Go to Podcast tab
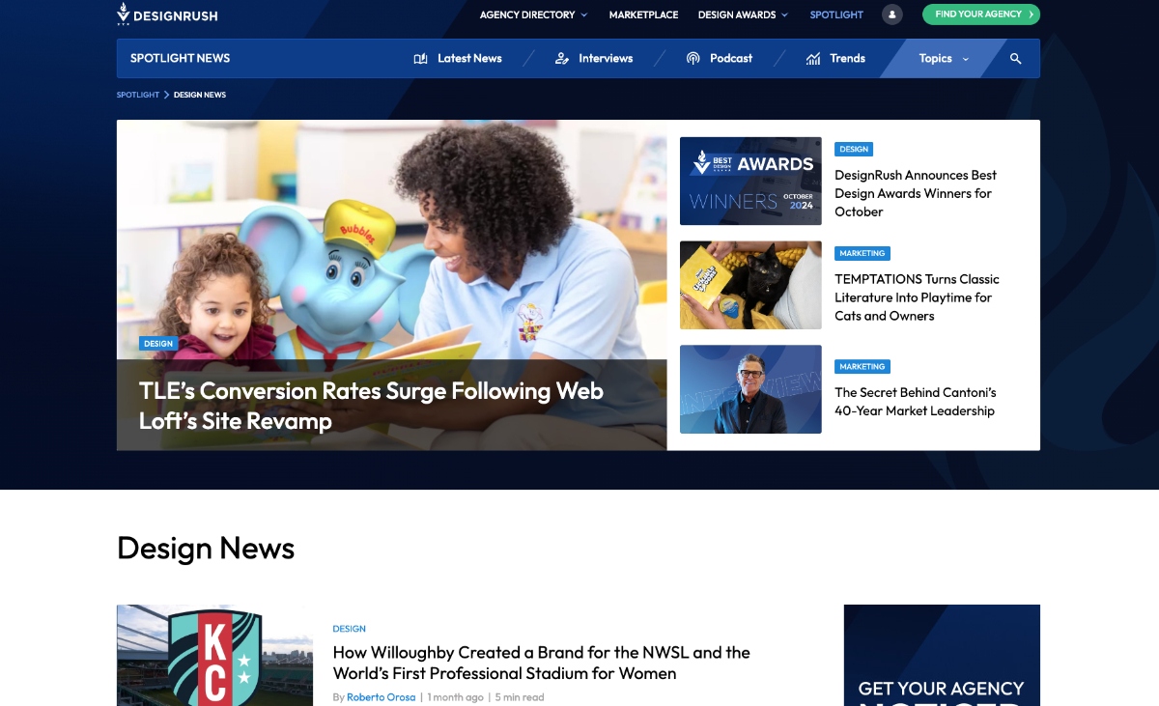Screen dimensions: 1159x706 click(x=719, y=59)
